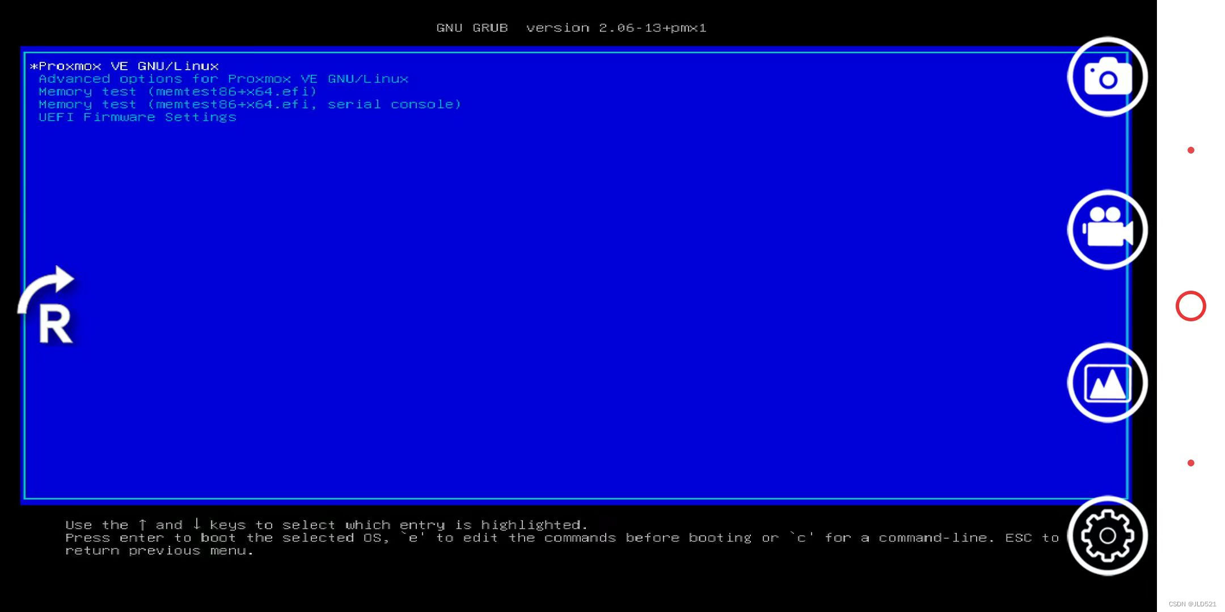Select Advanced options for Proxmox VE GNU/Linux
This screenshot has width=1225, height=612.
coord(223,79)
